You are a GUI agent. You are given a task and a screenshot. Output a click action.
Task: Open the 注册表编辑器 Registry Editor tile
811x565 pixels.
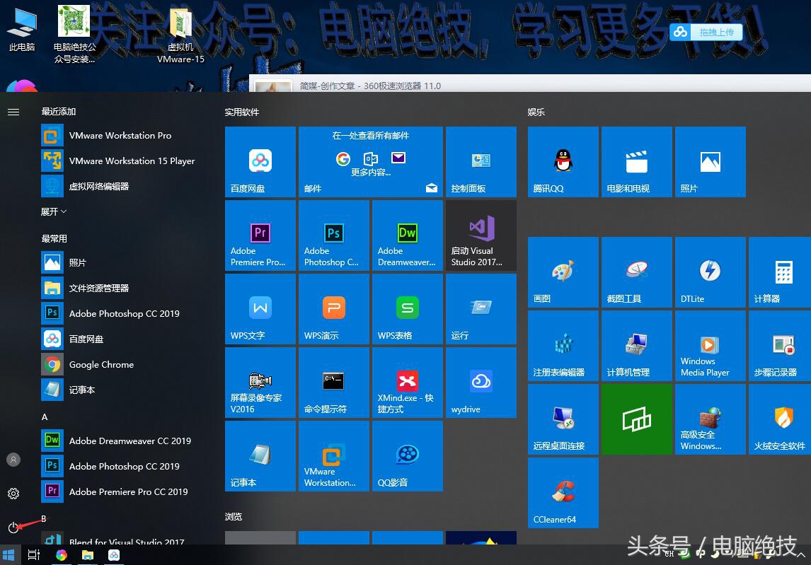[x=563, y=345]
